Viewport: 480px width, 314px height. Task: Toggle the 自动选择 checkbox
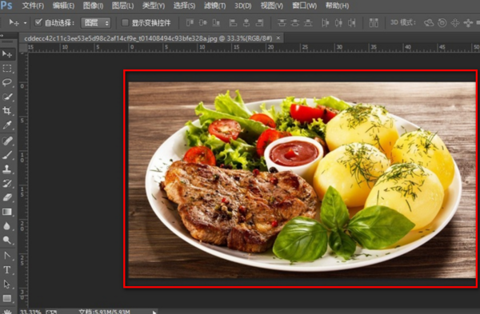(x=38, y=22)
